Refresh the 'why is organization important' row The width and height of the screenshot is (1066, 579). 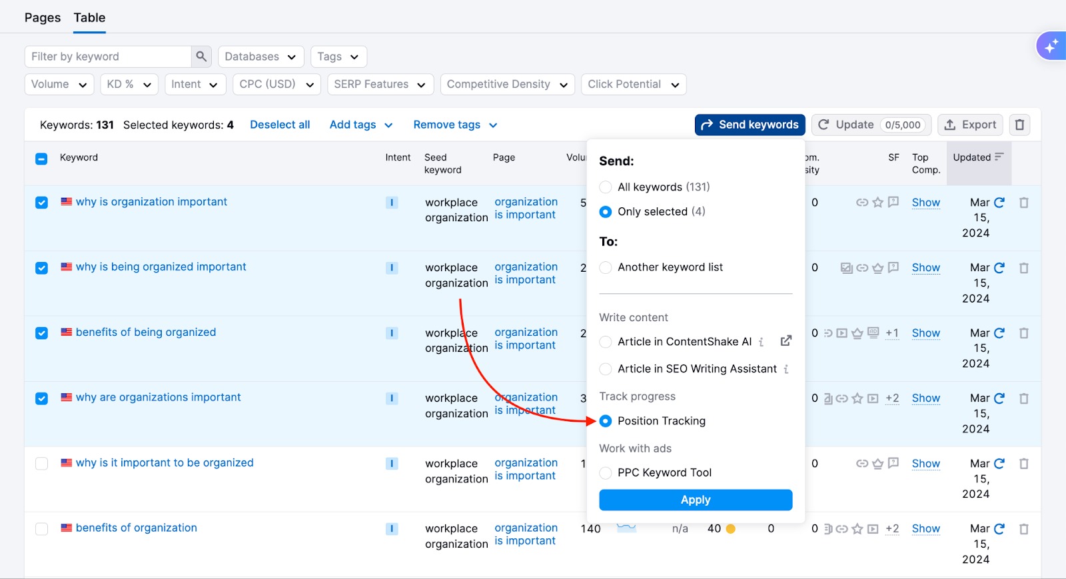pos(999,203)
